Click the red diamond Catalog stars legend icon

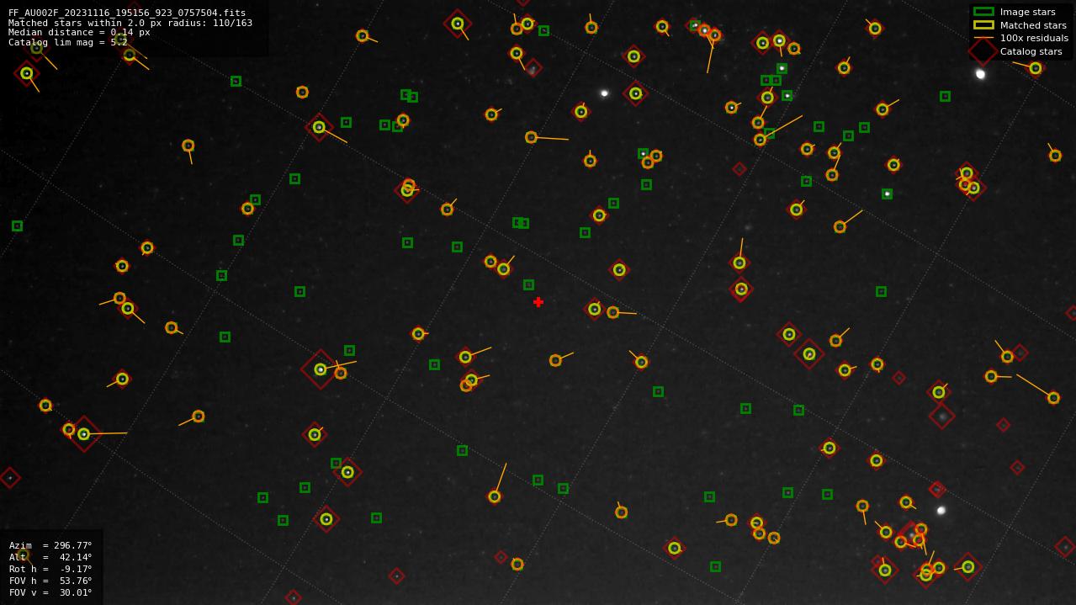click(983, 51)
